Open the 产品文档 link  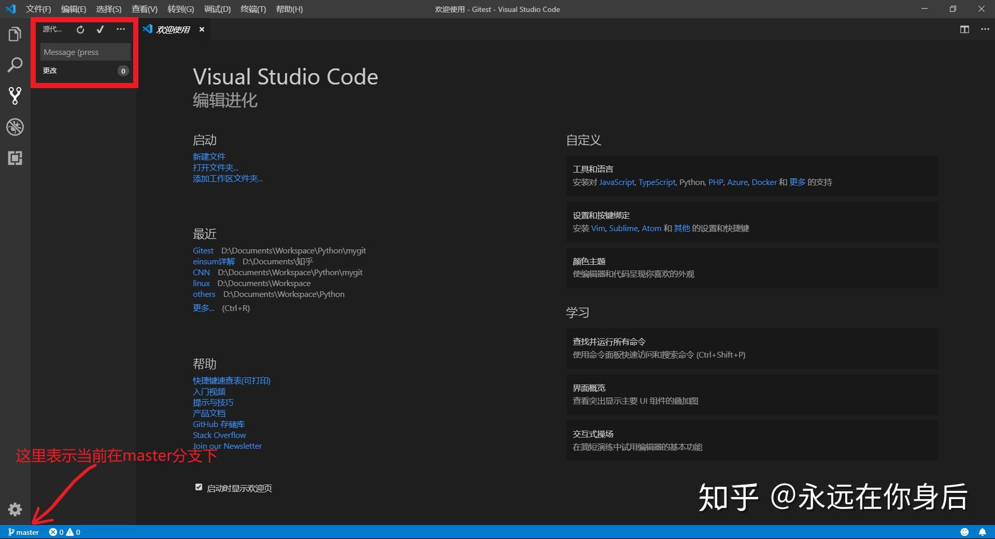209,413
